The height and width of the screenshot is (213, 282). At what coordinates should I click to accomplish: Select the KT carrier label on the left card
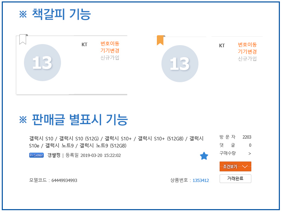coord(85,45)
